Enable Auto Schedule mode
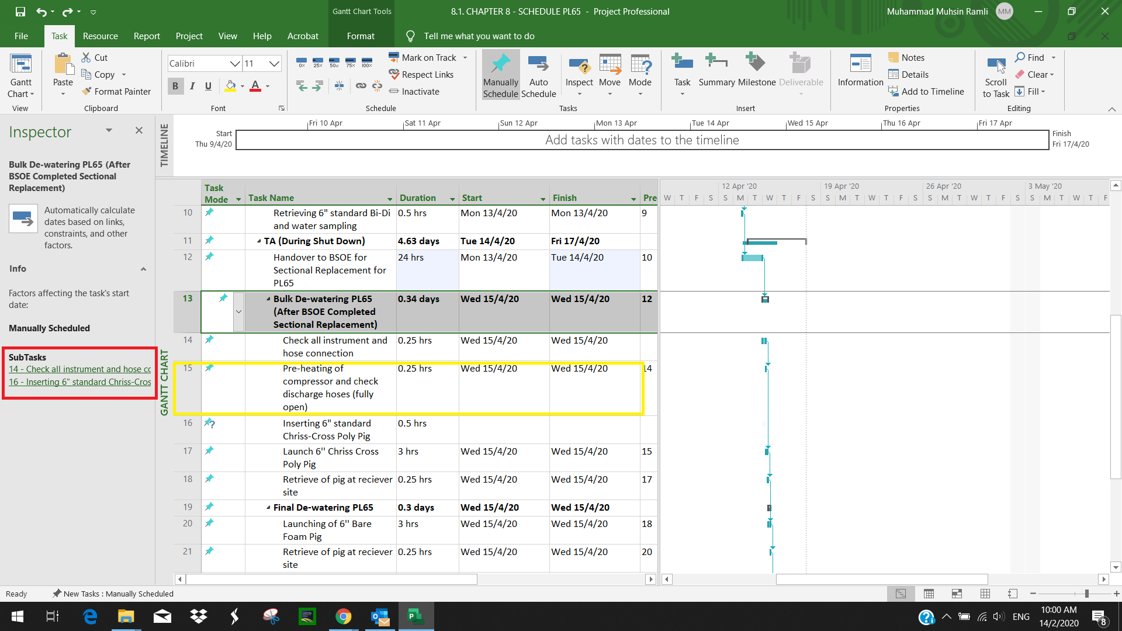The image size is (1122, 631). [x=538, y=76]
